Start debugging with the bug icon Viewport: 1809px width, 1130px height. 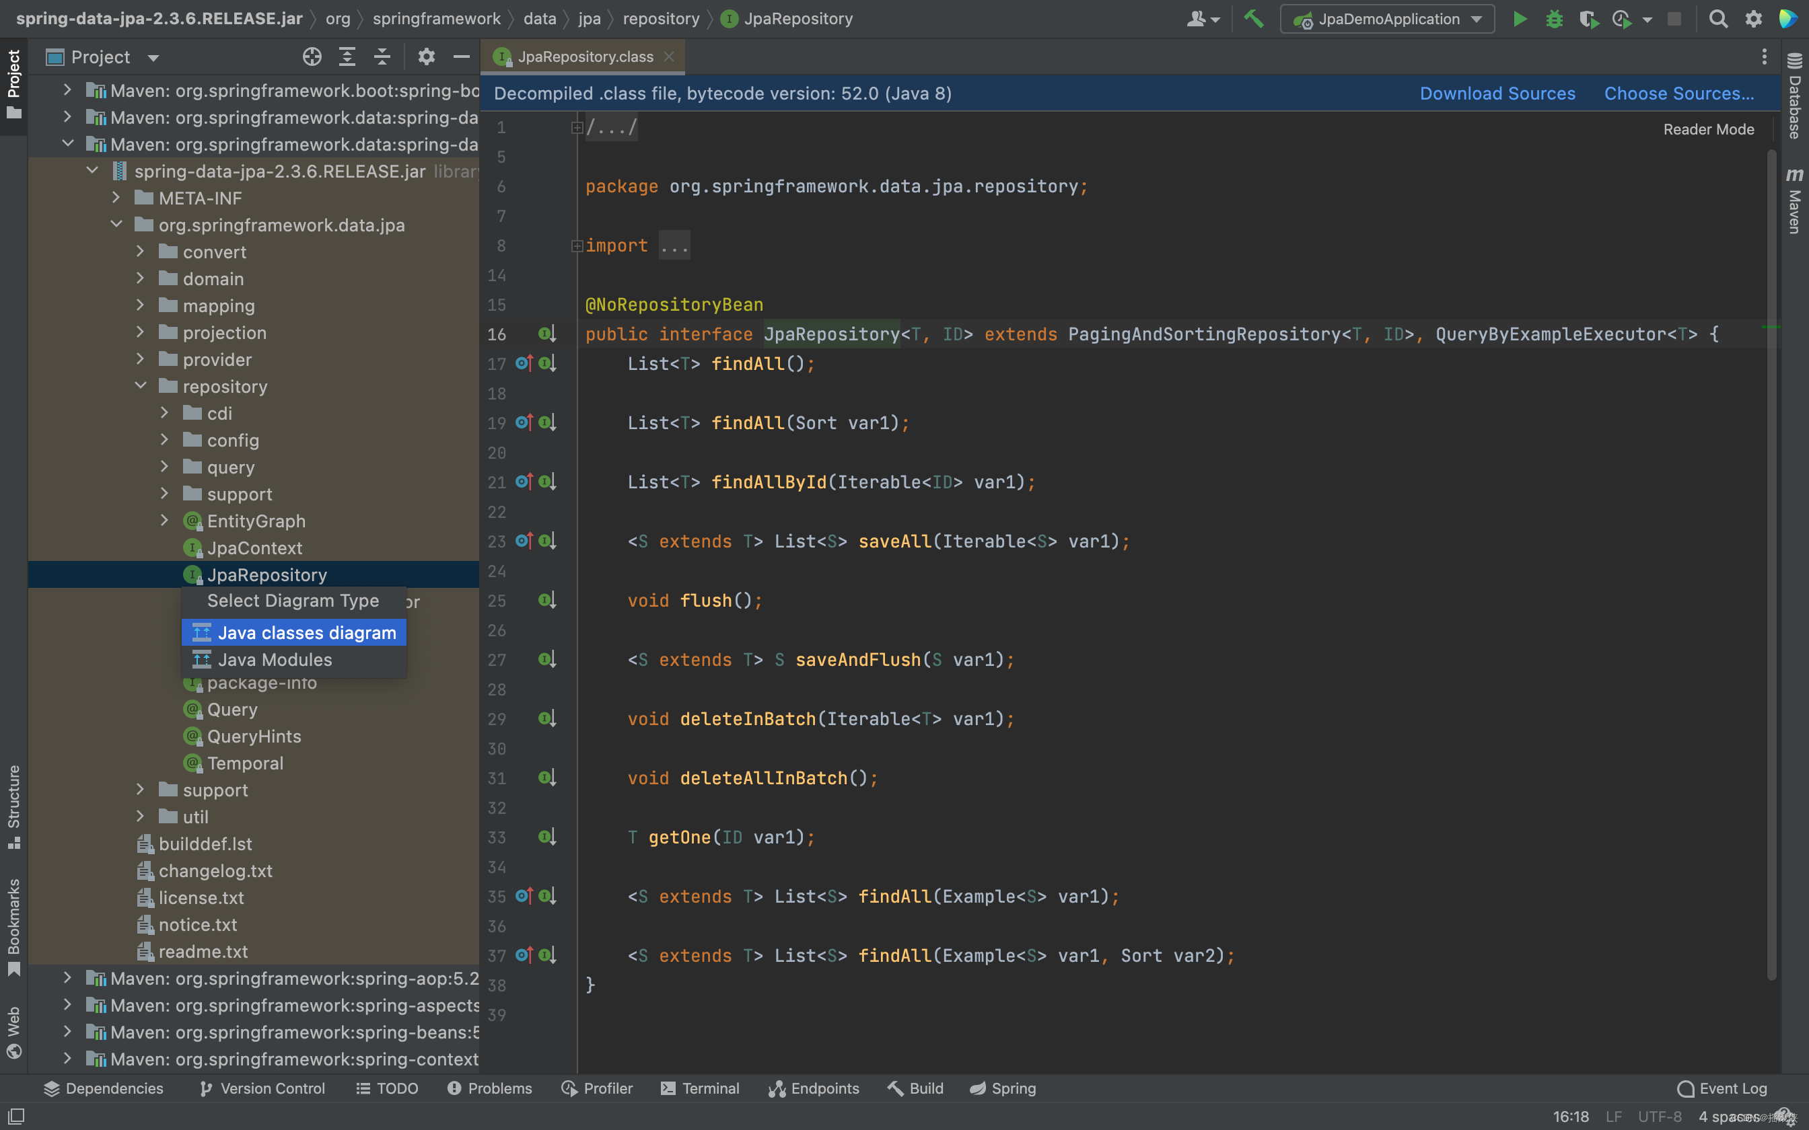pyautogui.click(x=1554, y=19)
